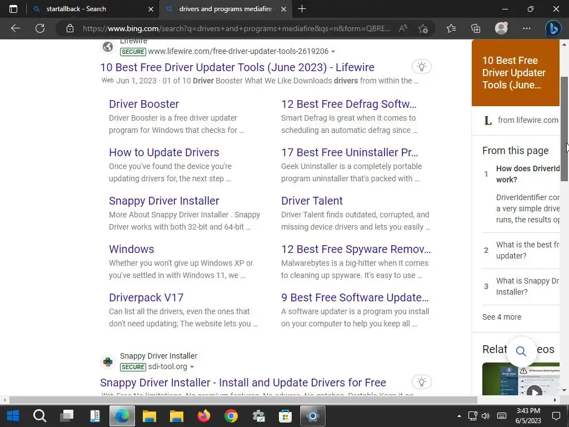Click the floating search magnifier button
This screenshot has height=427, width=569.
coord(521,351)
